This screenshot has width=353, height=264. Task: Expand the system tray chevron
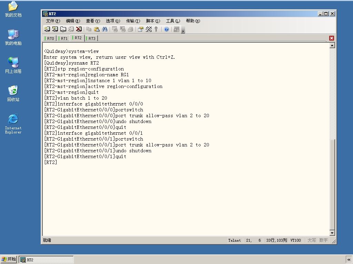click(x=349, y=260)
